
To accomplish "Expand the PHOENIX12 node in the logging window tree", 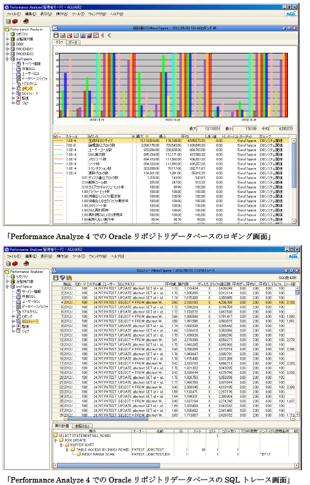I will (x=7, y=54).
